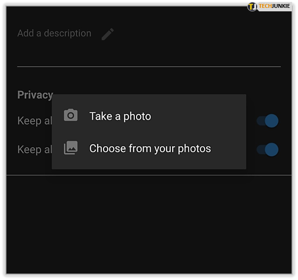298x280 pixels.
Task: Toggle the second Keep al privacy switch
Action: pos(267,149)
